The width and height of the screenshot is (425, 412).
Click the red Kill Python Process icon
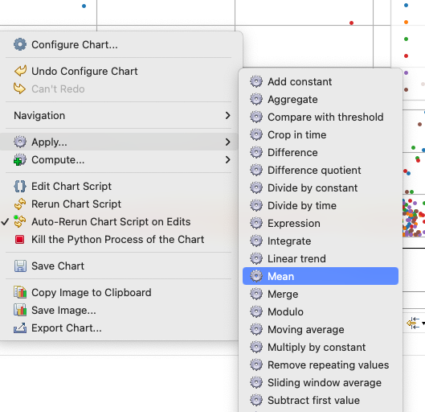point(20,239)
